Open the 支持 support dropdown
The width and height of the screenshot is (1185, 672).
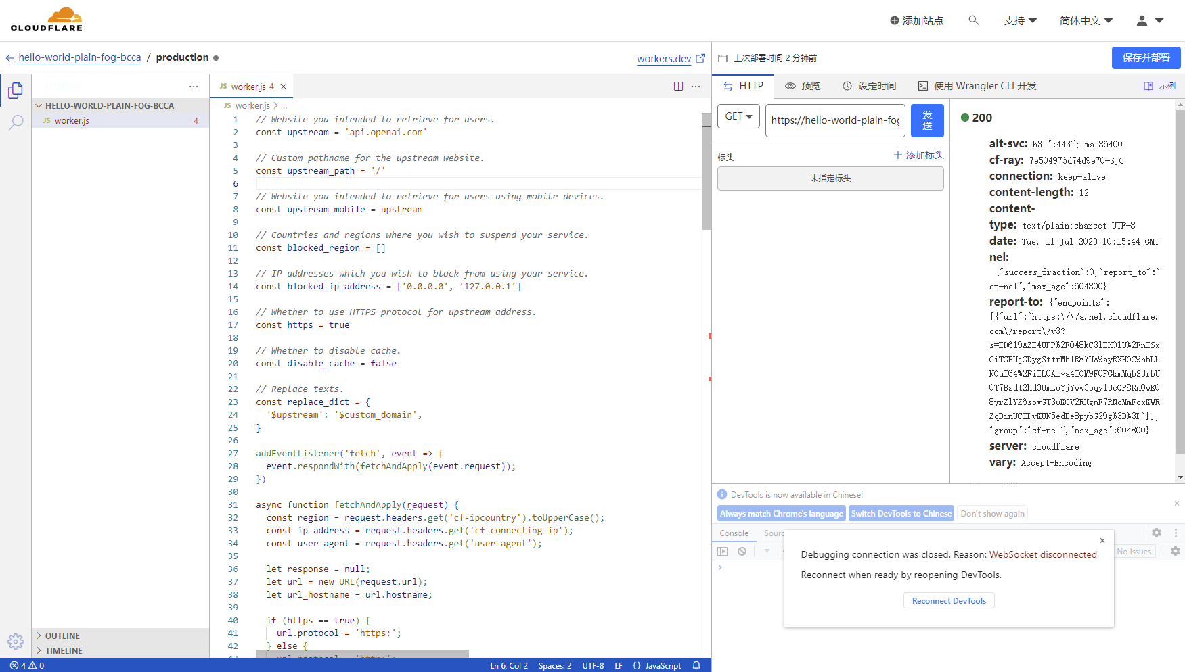pos(1021,20)
